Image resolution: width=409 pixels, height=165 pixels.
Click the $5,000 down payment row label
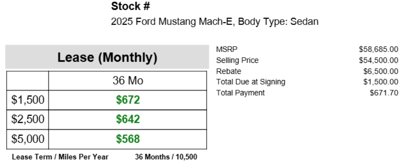[28, 139]
